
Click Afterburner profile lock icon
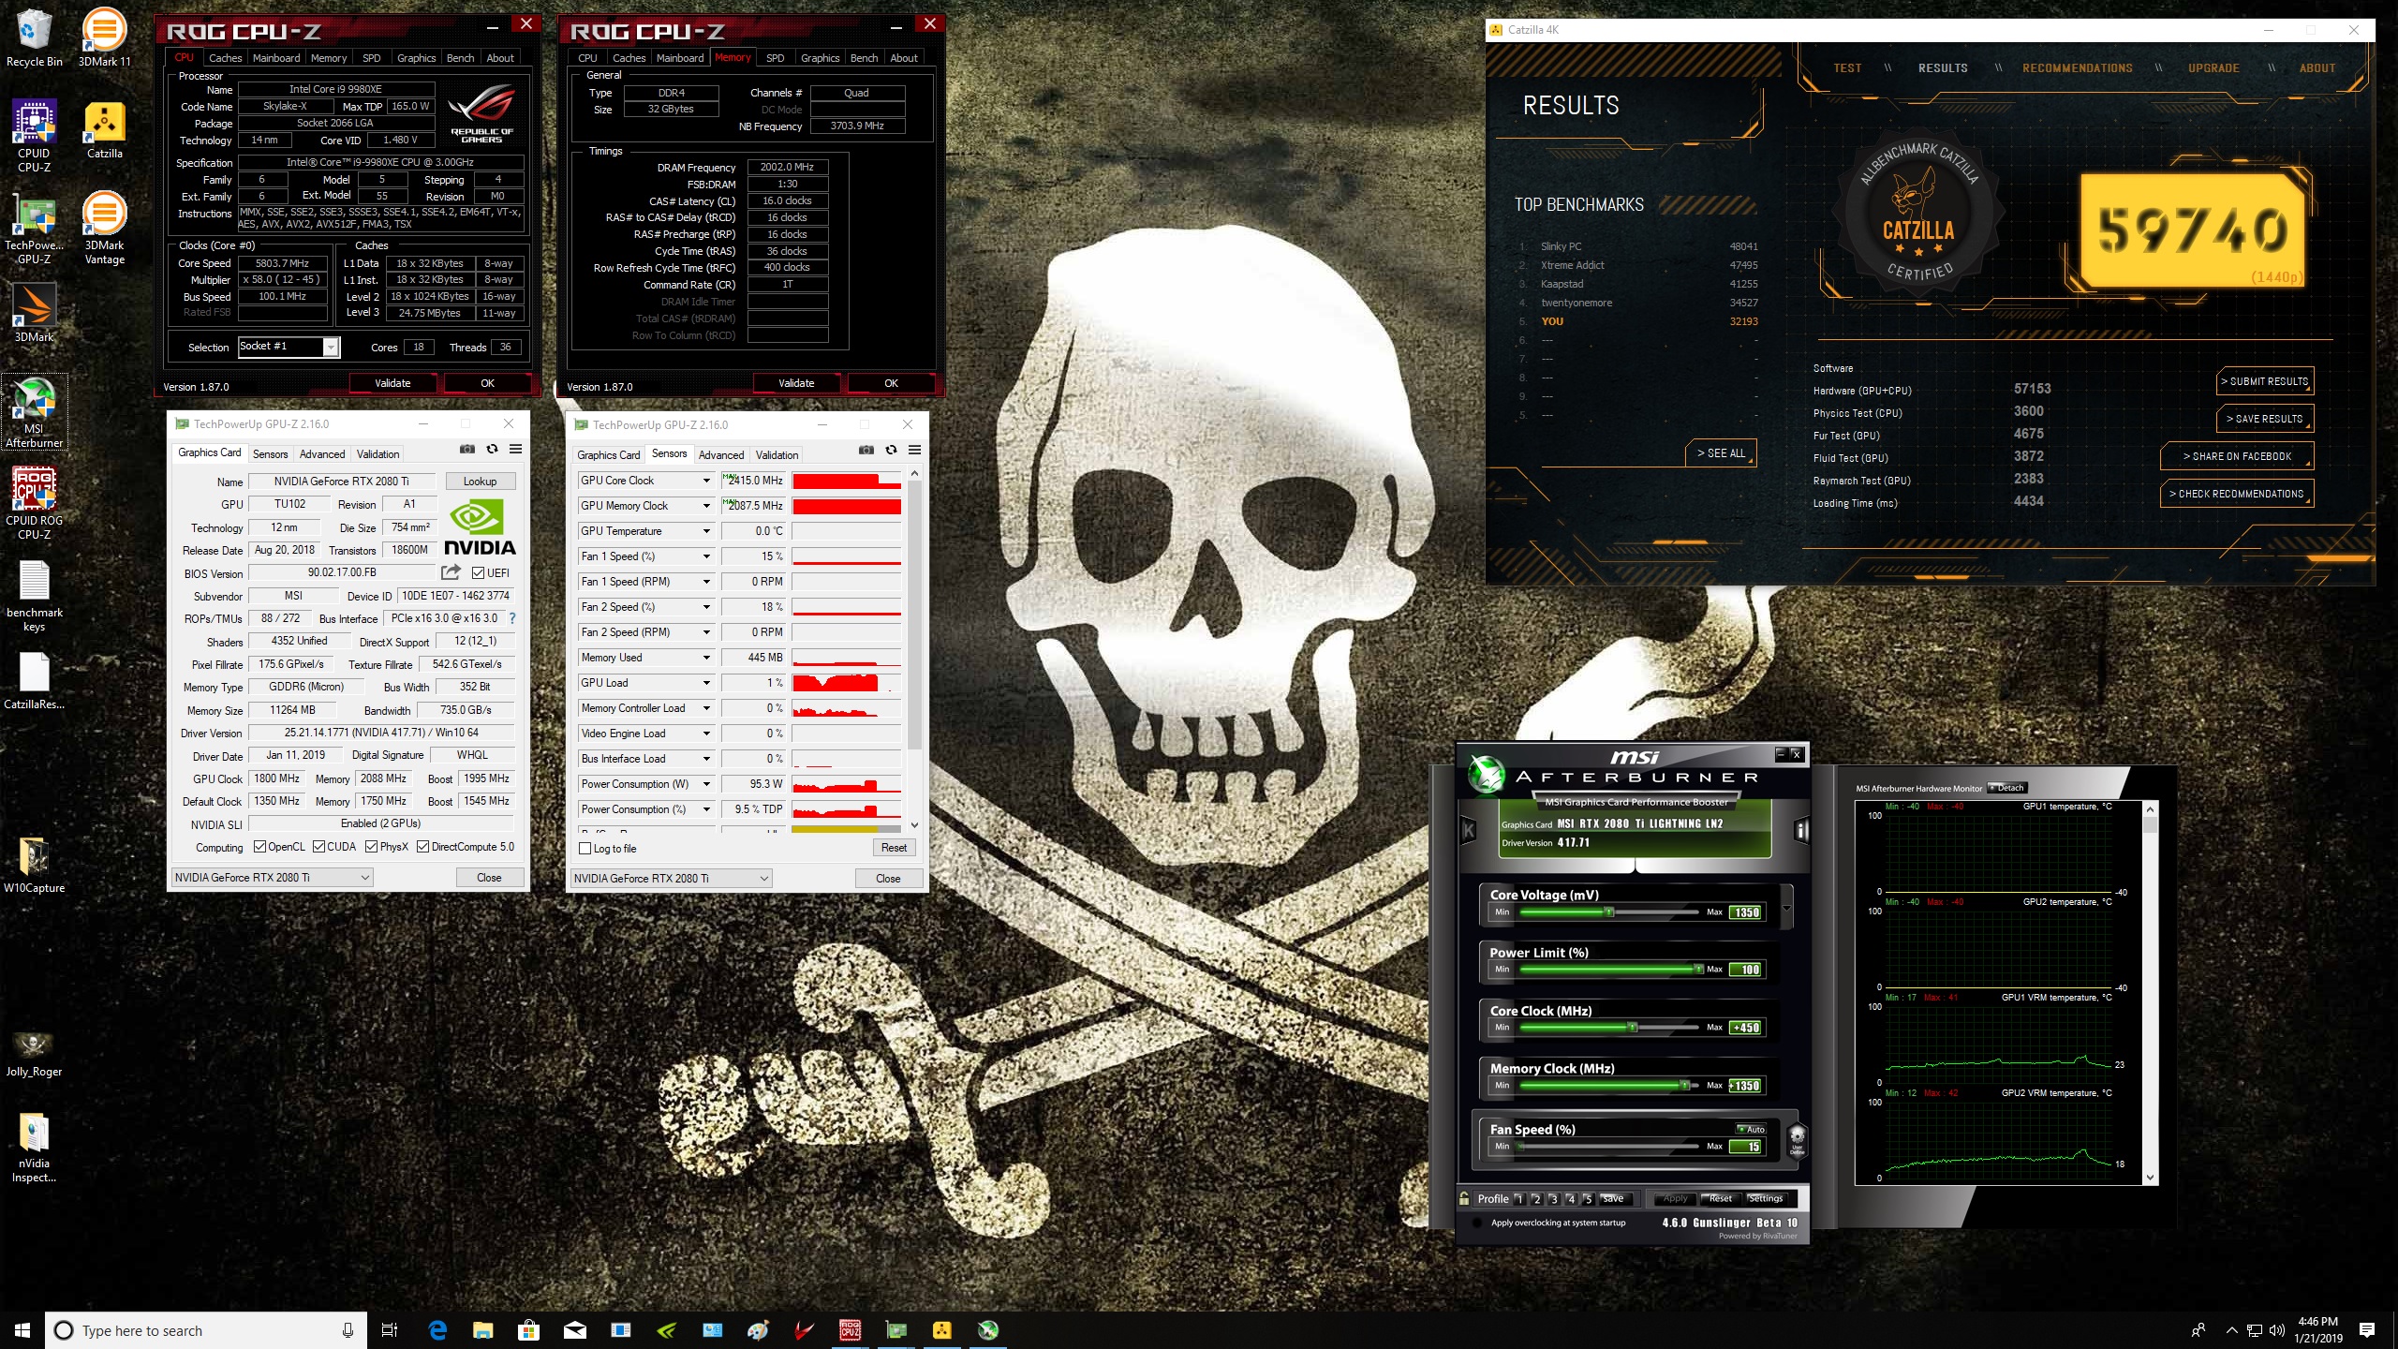1464,1198
